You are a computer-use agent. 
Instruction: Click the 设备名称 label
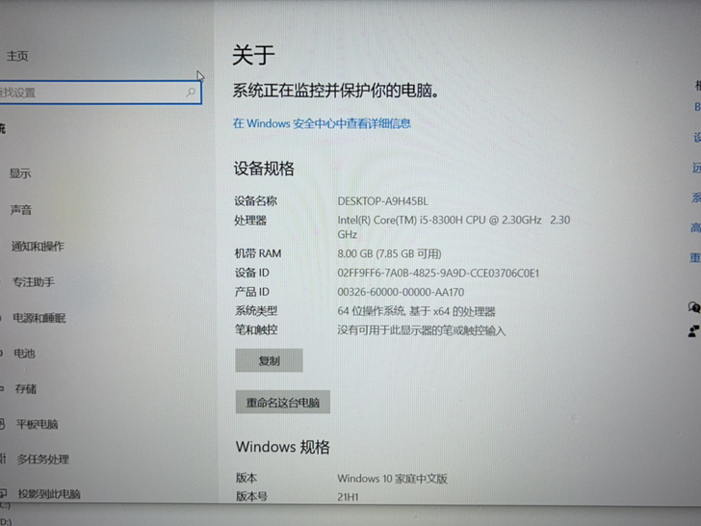click(x=256, y=200)
